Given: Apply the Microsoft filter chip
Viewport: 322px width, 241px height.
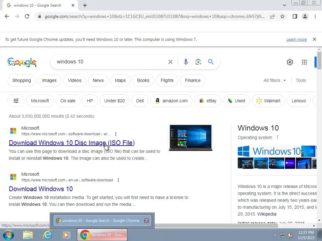Looking at the screenshot, I should [x=40, y=101].
